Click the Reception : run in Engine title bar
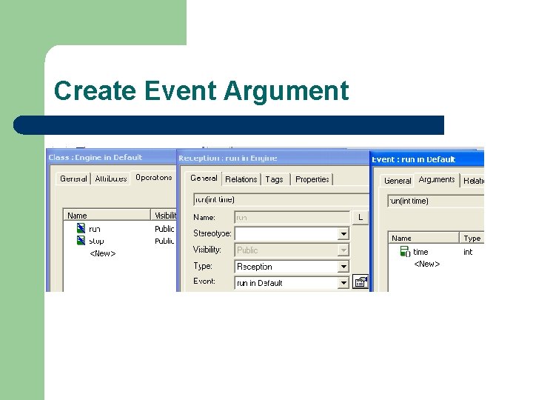Viewport: 533px width, 400px height. tap(273, 159)
